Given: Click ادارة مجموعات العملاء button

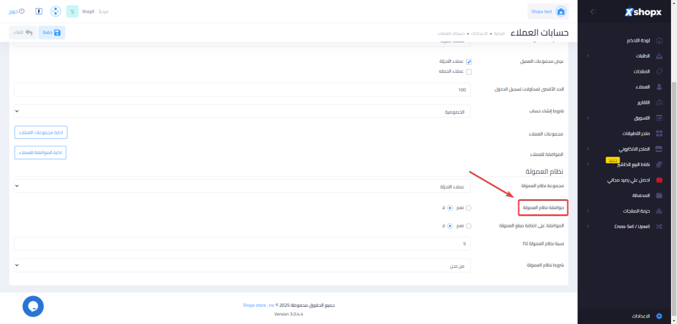Looking at the screenshot, I should [41, 132].
